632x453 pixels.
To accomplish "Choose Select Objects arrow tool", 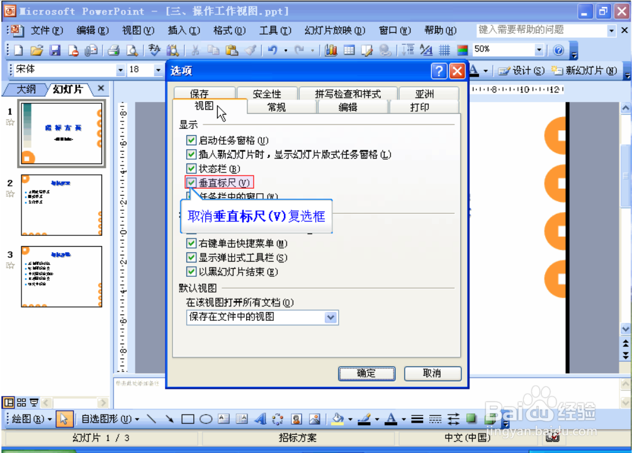I will 64,419.
